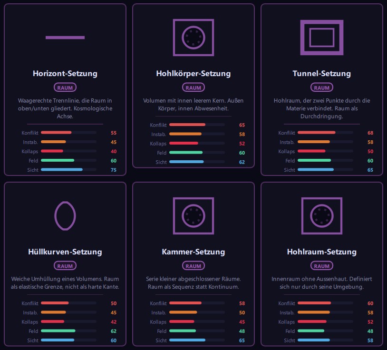Select the Hohlraum-Setzung card icon
The image size is (387, 350).
[321, 216]
